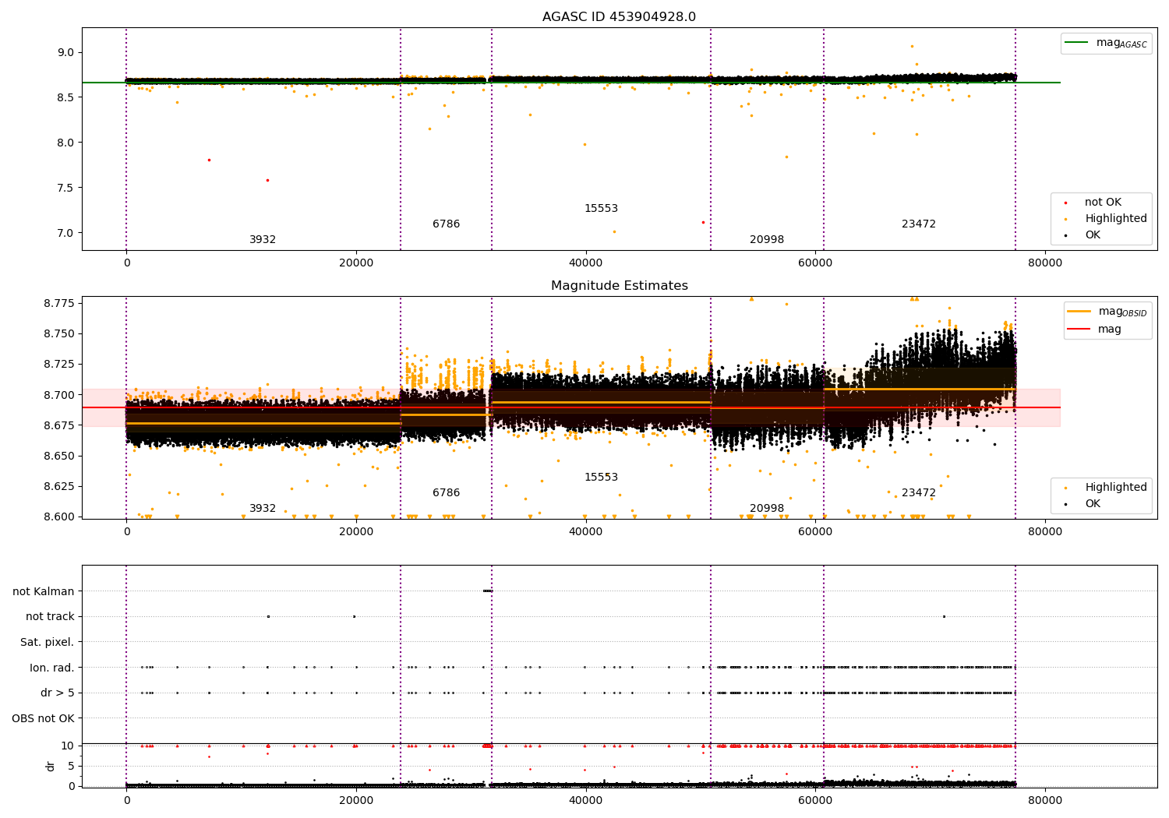
Task: Click OBSID label 3932 in Magnitude Estimates plot
Action: 263,509
